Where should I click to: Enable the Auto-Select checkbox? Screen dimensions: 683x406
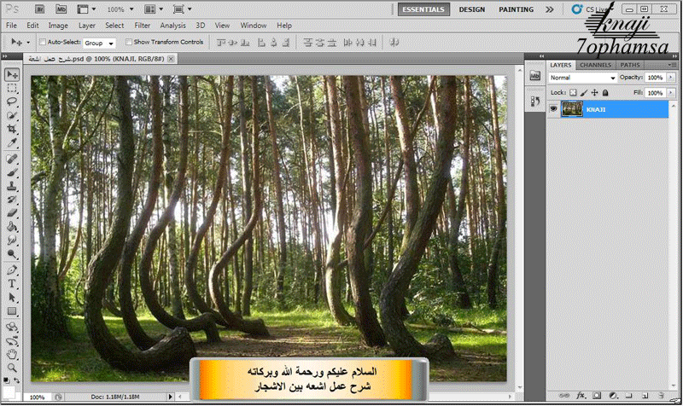43,42
